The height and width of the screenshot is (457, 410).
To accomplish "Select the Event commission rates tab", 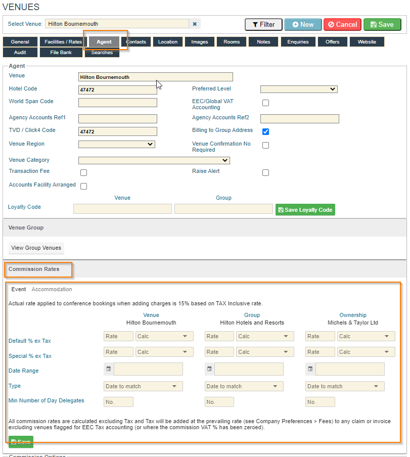I will pos(19,289).
